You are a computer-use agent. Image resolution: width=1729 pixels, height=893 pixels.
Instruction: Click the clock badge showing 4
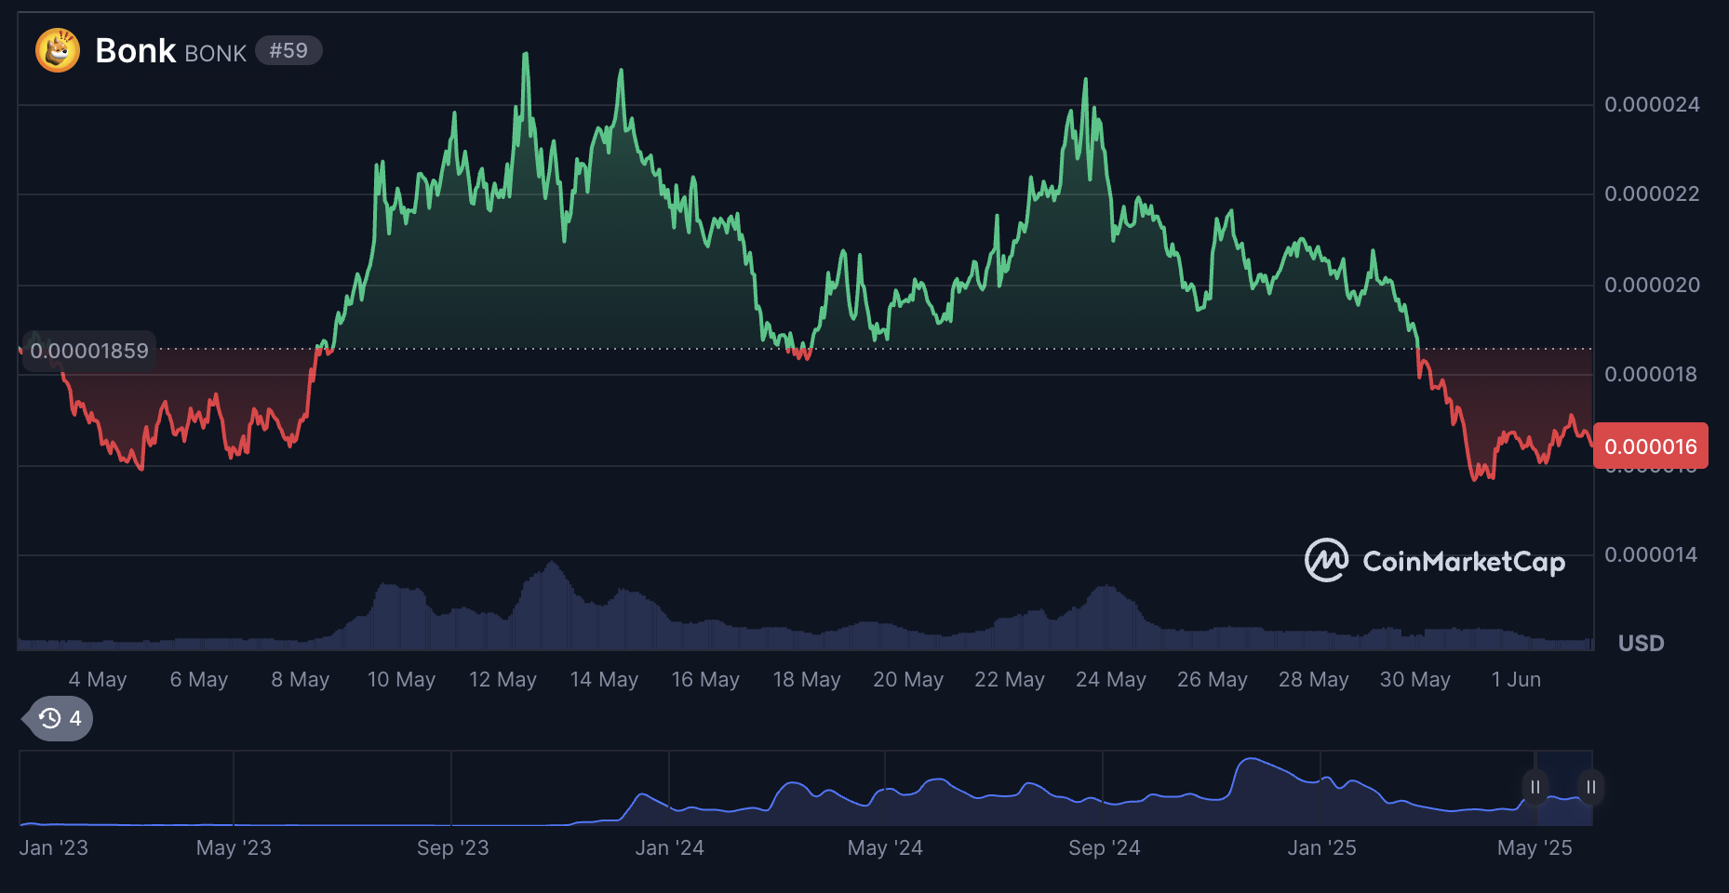coord(56,718)
